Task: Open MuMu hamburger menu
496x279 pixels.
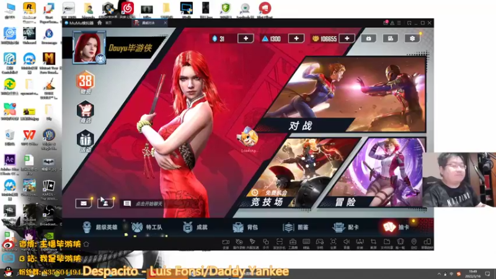Action: coord(399,23)
